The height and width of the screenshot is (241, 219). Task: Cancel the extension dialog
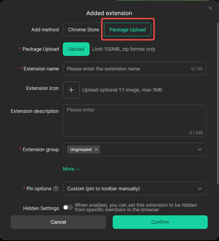pyautogui.click(x=58, y=222)
